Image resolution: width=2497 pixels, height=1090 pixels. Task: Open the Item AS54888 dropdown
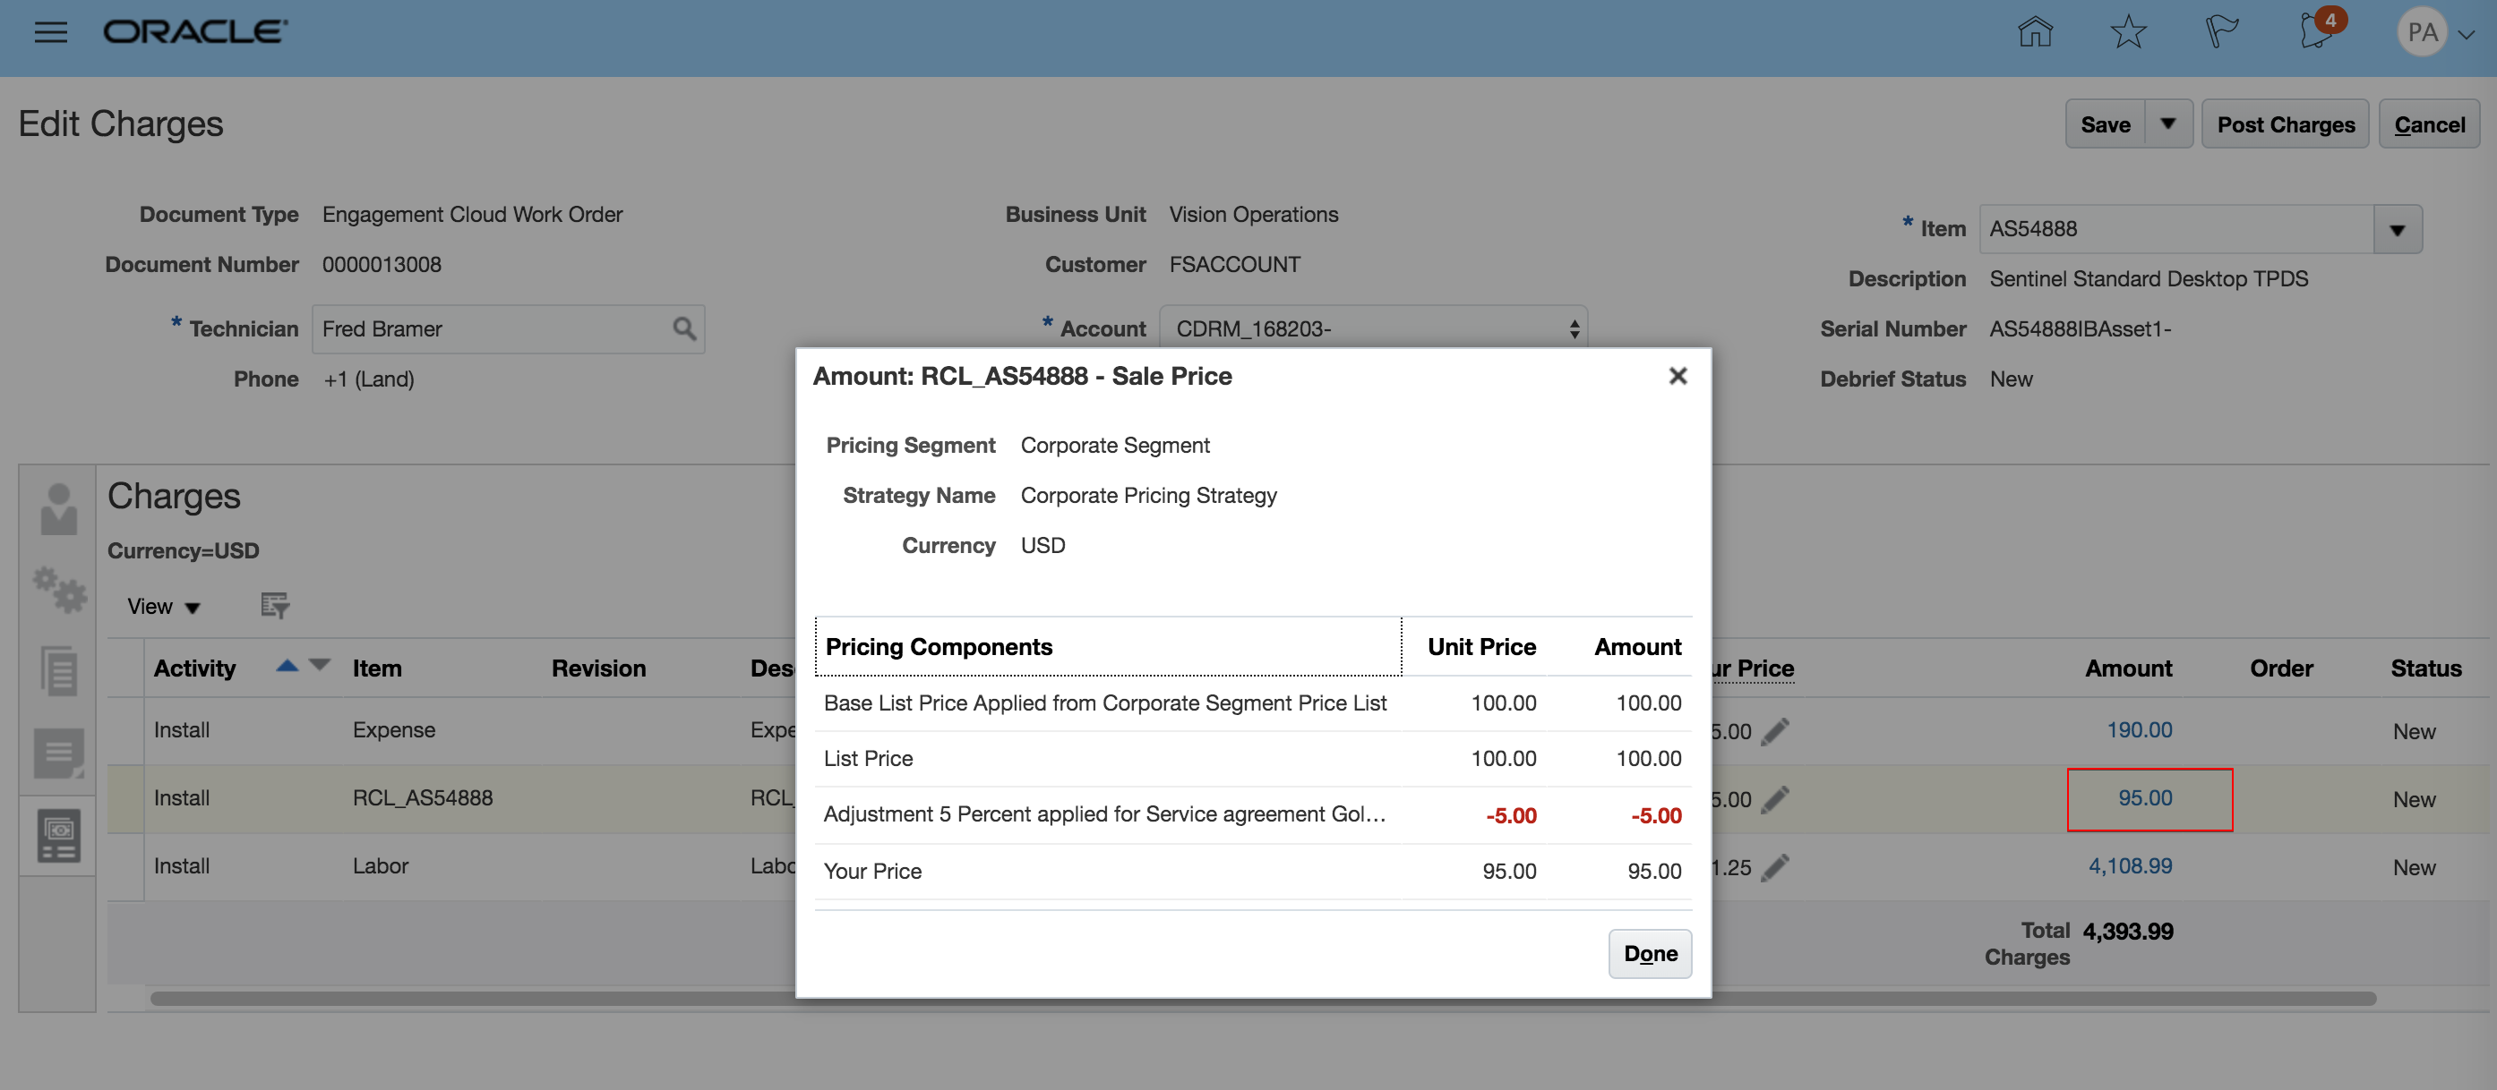(2398, 230)
